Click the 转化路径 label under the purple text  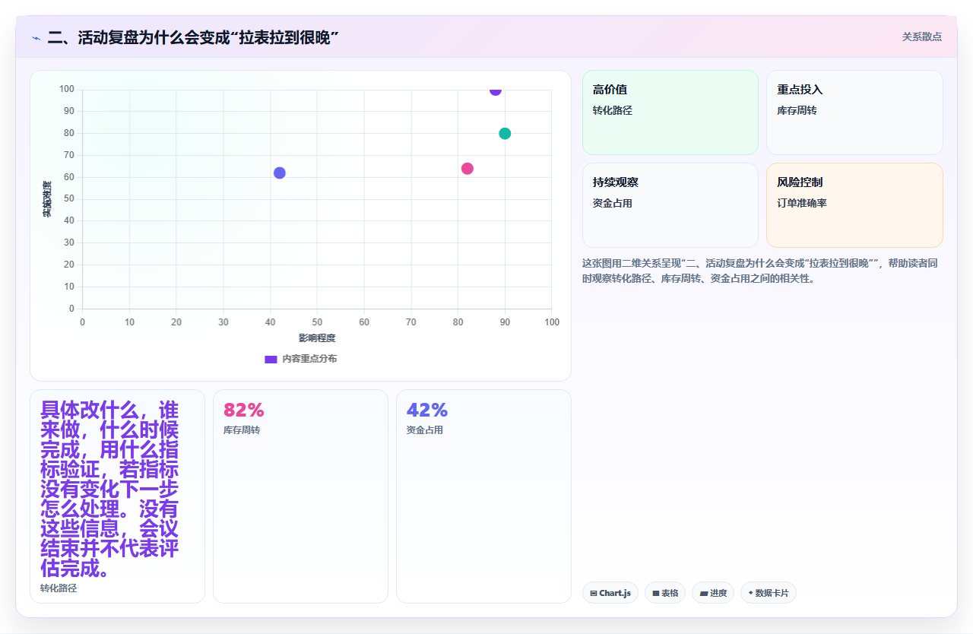tap(59, 588)
